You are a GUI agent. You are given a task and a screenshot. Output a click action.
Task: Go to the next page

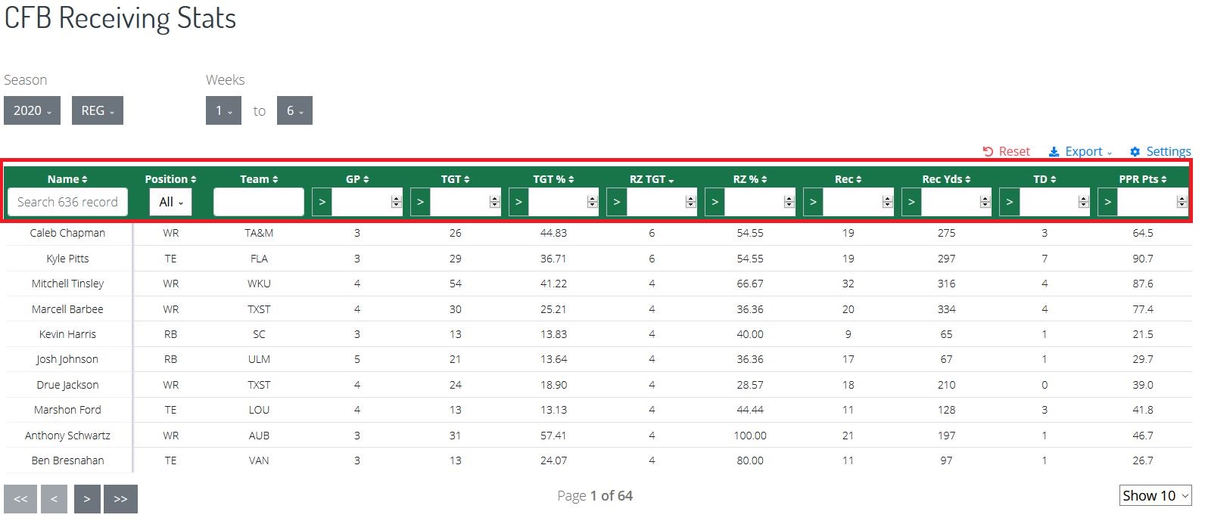point(87,499)
